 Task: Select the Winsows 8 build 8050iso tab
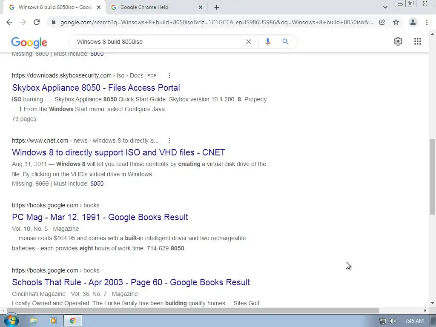(54, 7)
